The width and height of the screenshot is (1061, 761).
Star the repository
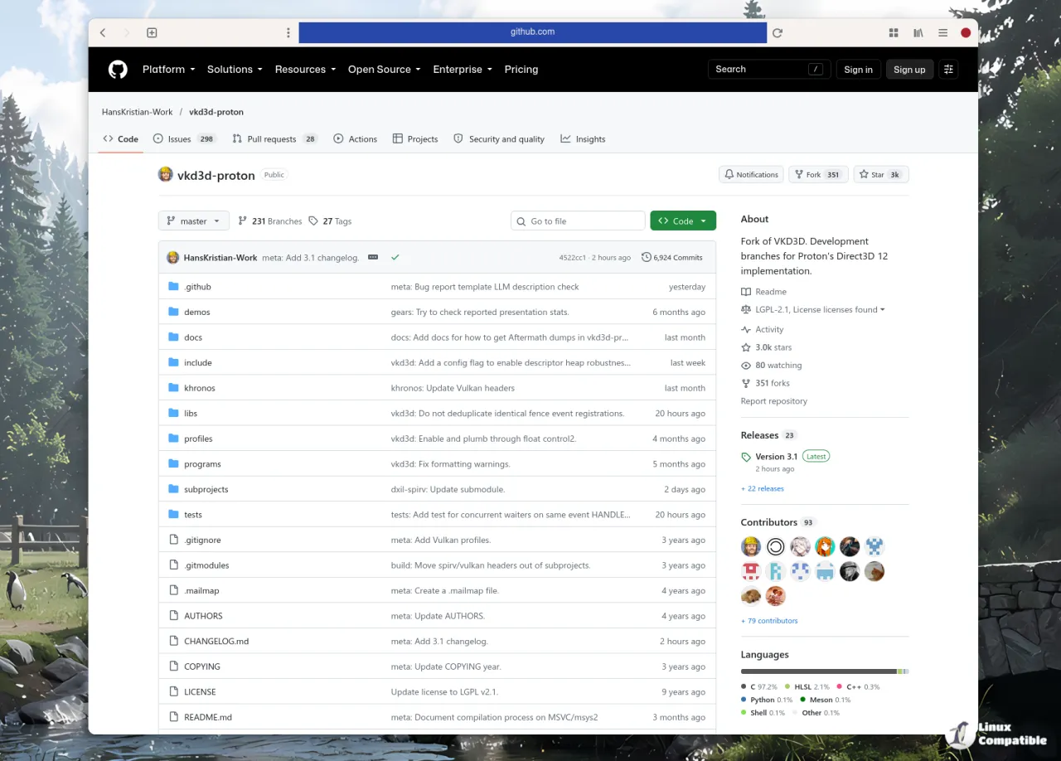(x=881, y=175)
